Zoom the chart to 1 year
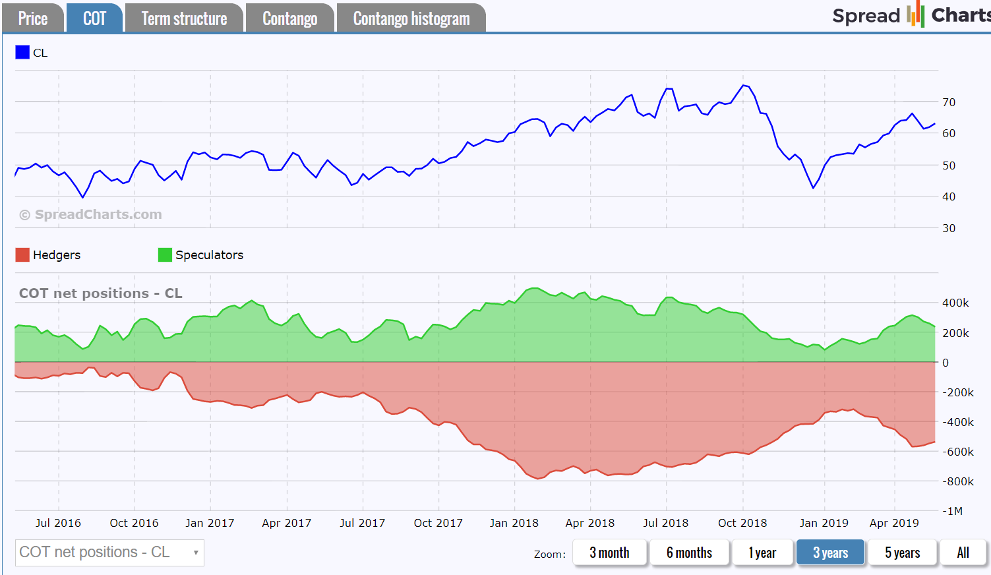This screenshot has height=575, width=991. pos(762,553)
